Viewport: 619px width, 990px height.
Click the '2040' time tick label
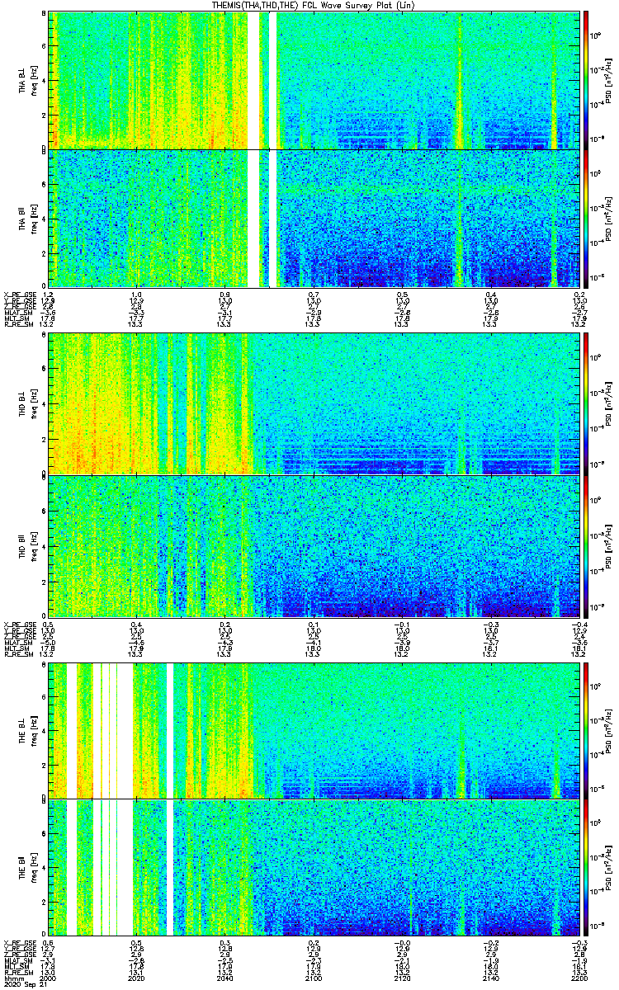click(224, 978)
